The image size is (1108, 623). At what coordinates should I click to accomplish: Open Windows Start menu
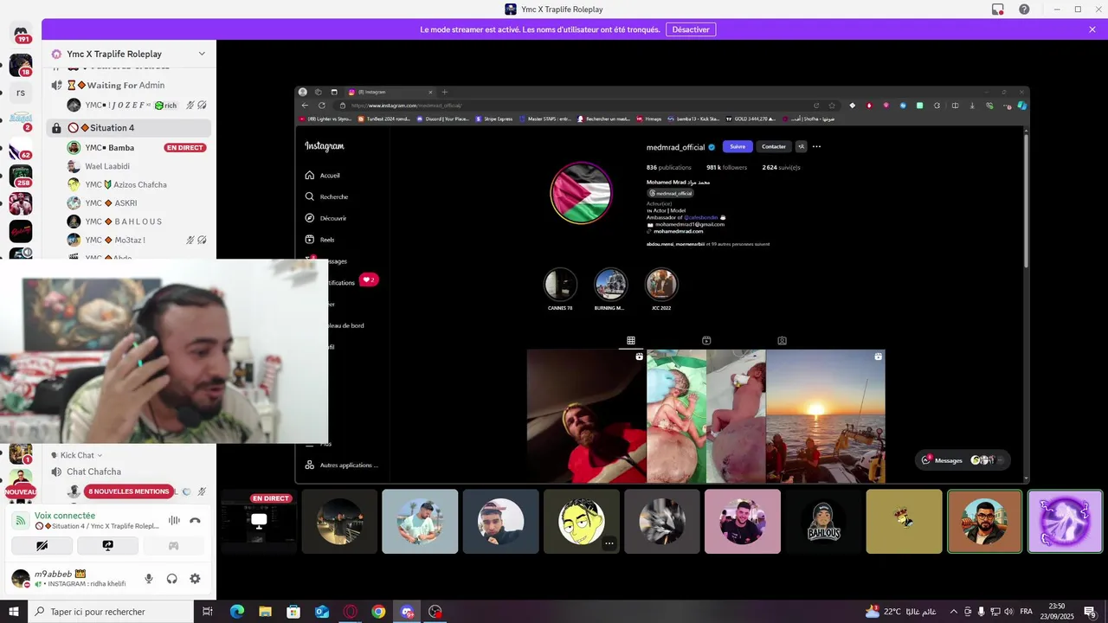(x=14, y=612)
